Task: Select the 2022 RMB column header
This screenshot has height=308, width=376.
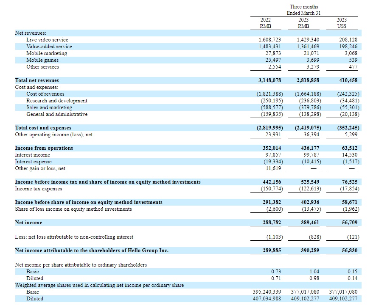Action: coord(266,23)
